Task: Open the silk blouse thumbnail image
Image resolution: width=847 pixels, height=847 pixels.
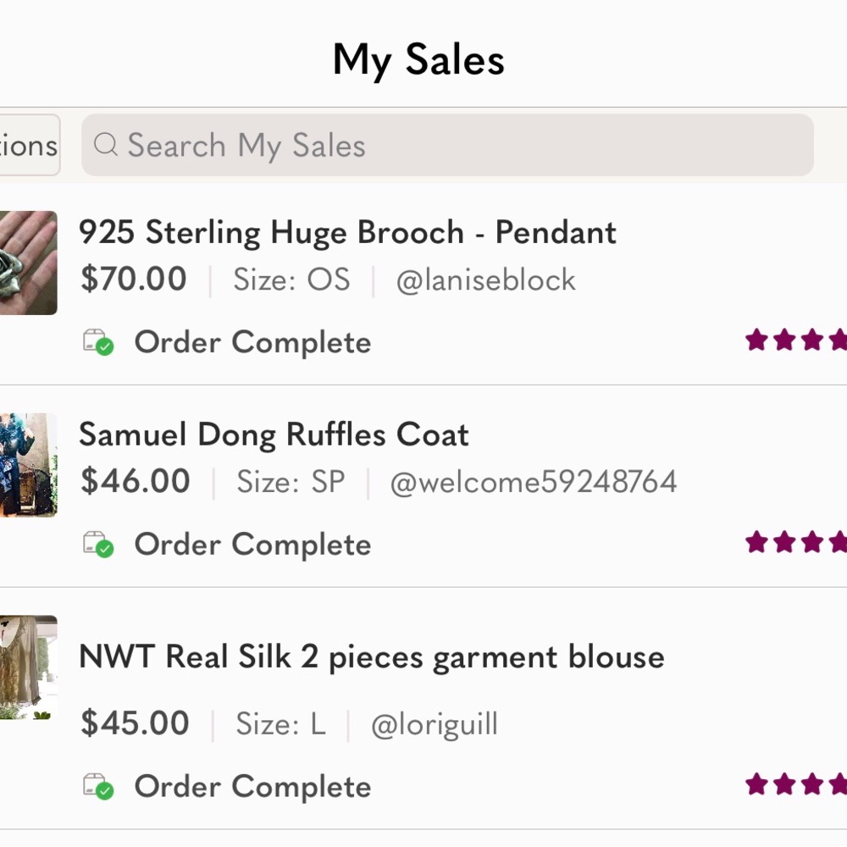Action: coord(28,667)
